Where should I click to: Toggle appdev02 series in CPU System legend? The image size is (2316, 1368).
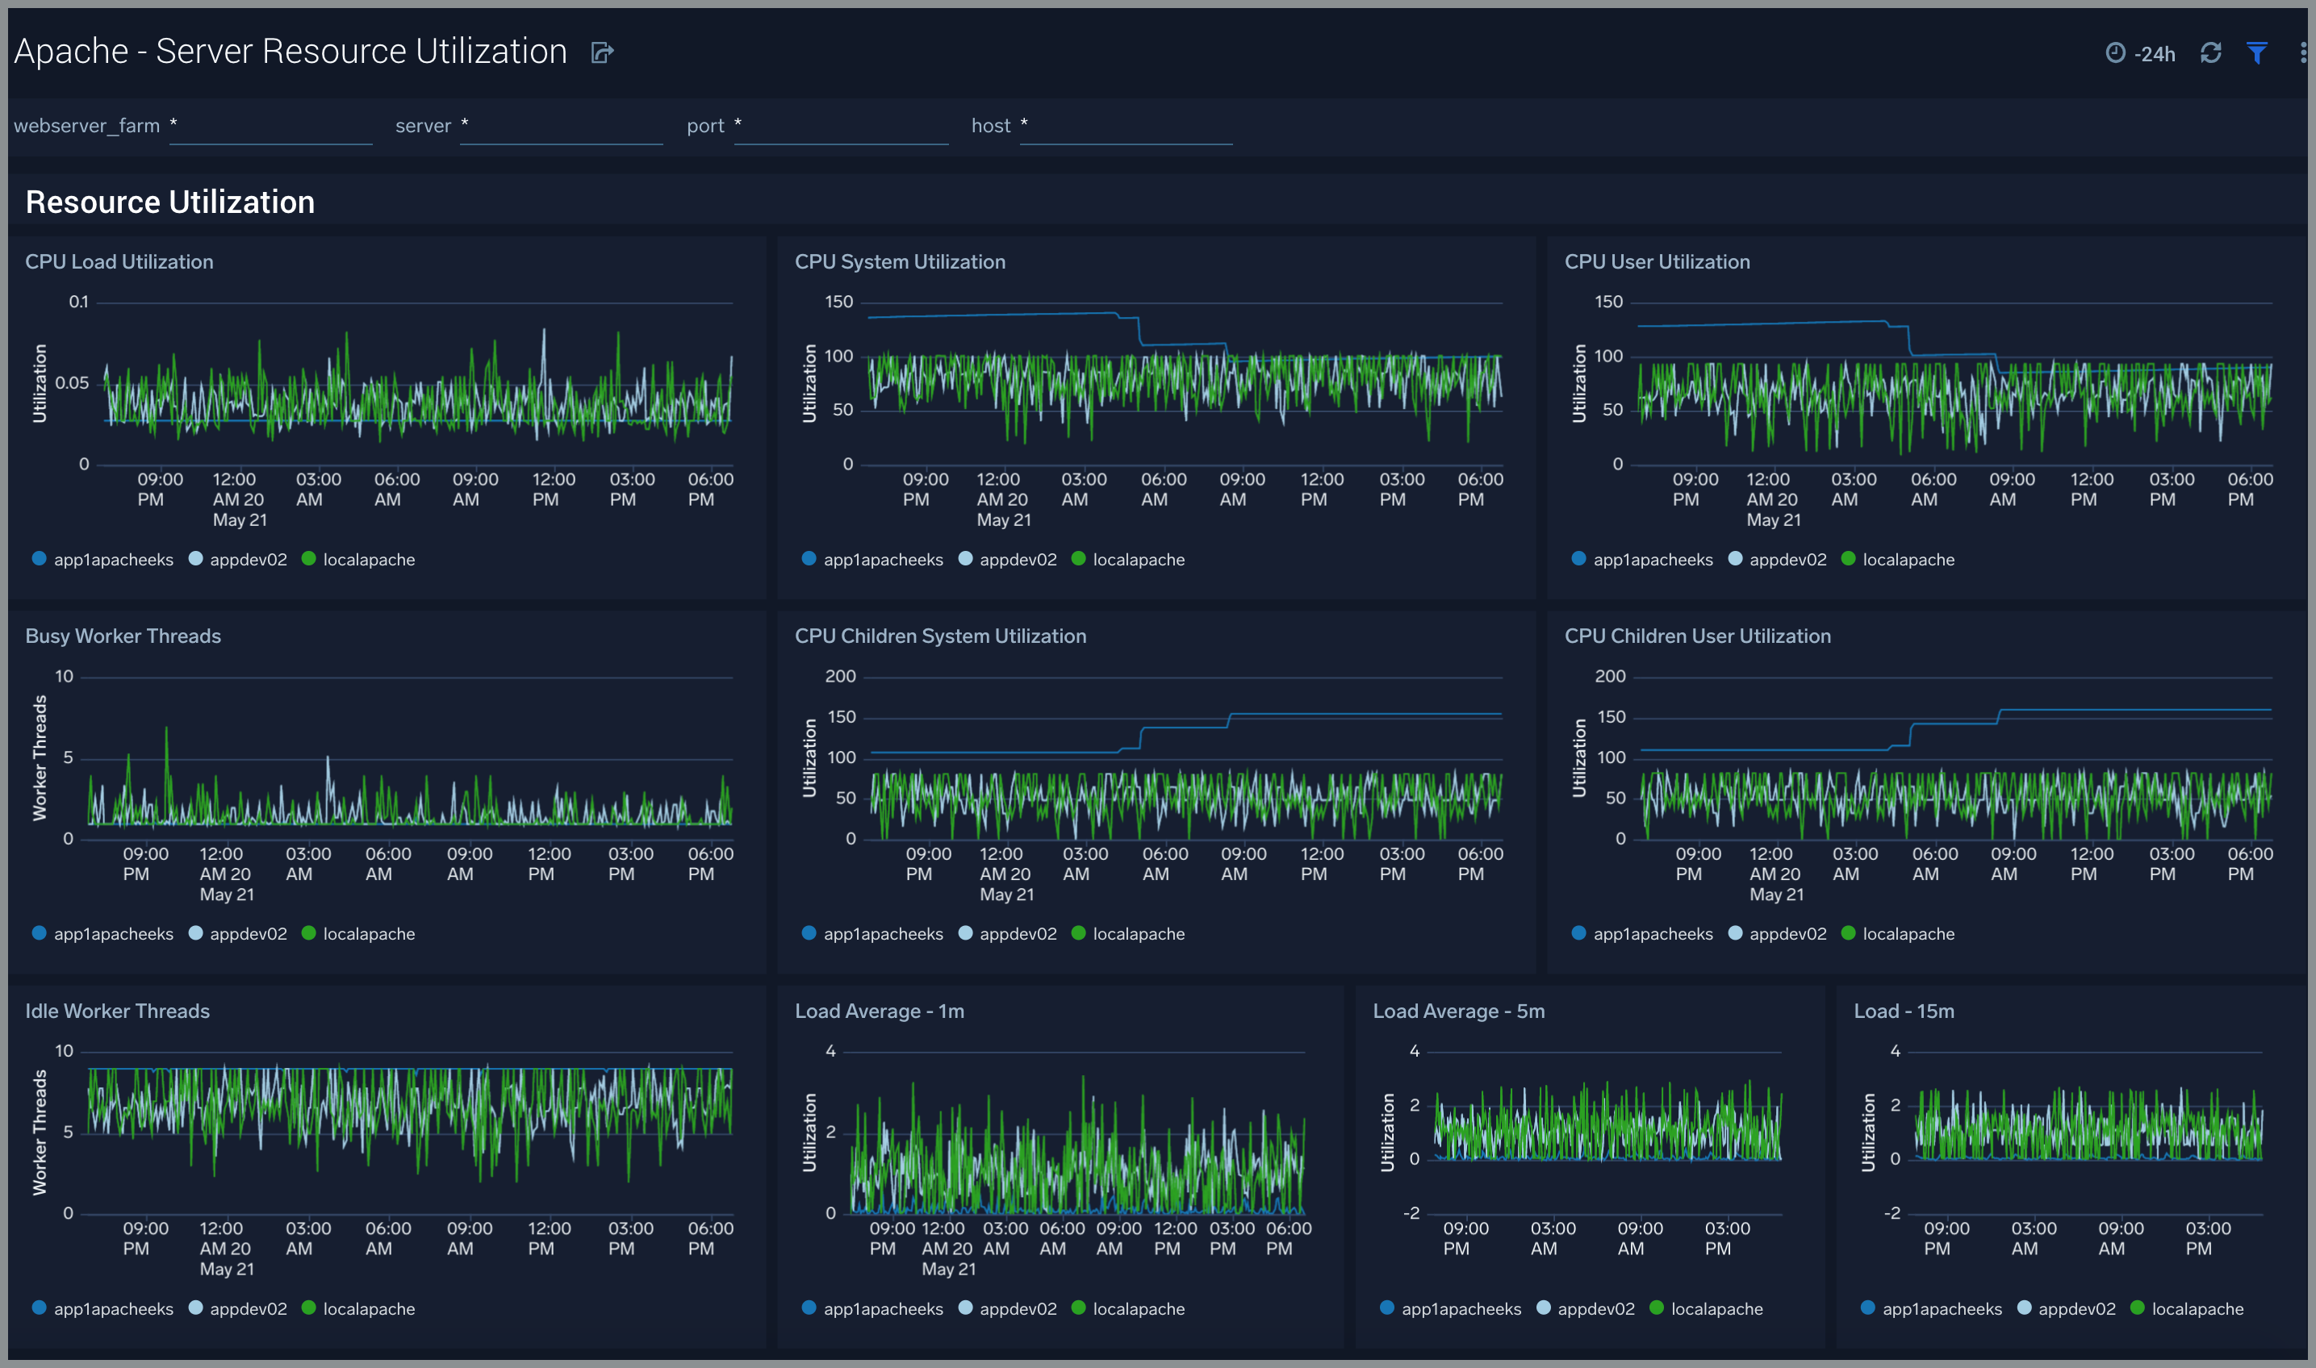click(x=1017, y=560)
